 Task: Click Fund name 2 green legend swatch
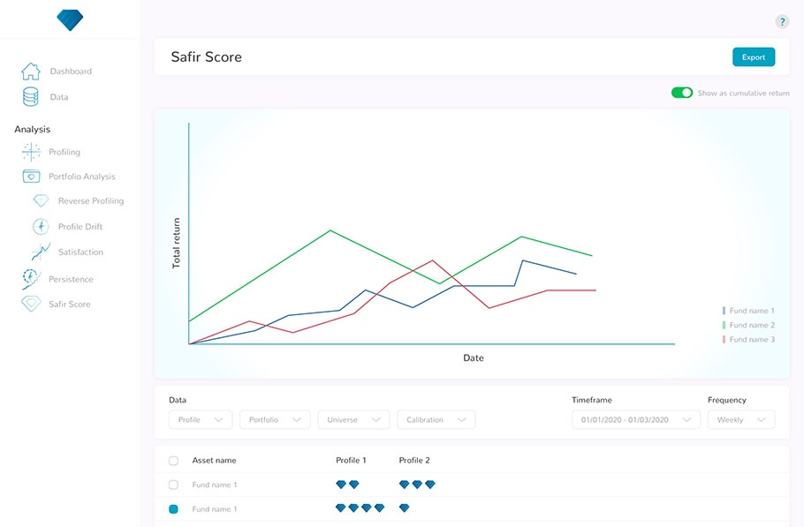(x=724, y=325)
